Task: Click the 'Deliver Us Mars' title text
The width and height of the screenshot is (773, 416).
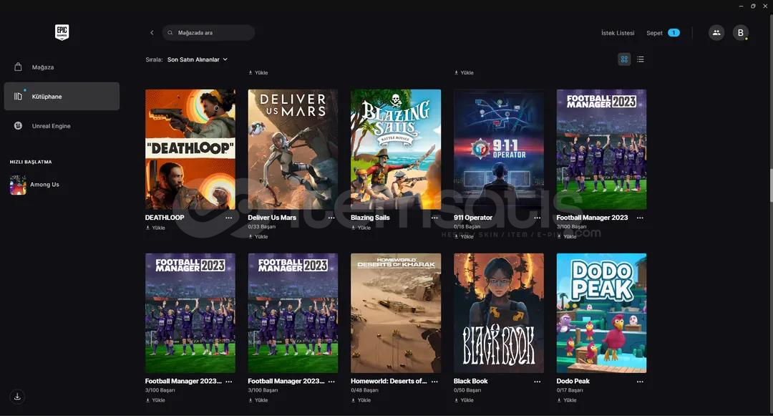Action: click(x=272, y=218)
